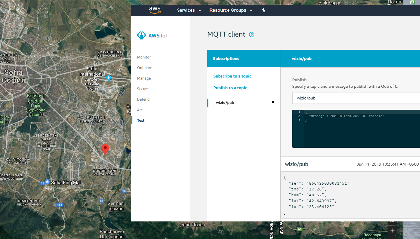420x239 pixels.
Task: Click the Jun 11, 2019 timestamp
Action: 388,164
